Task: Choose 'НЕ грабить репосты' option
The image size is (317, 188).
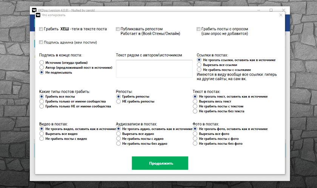Action: click(118, 102)
